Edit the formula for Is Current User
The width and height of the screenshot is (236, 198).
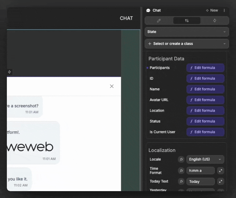tap(205, 132)
